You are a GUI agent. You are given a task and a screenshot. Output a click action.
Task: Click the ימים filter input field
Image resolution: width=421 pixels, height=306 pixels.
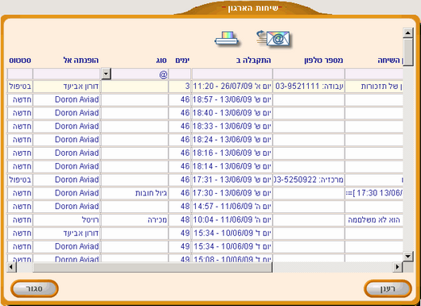(180, 74)
